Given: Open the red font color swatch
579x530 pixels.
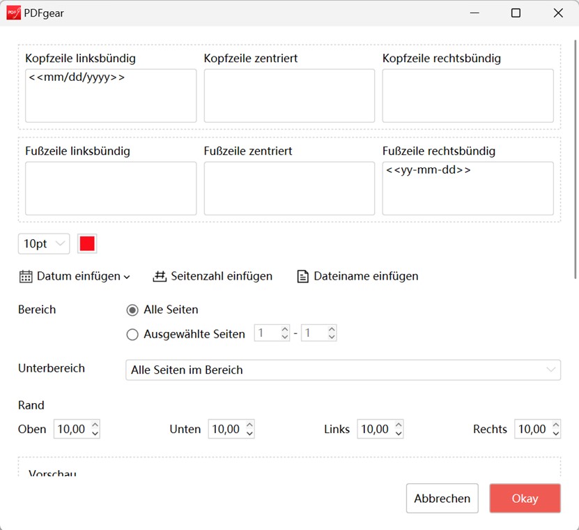Looking at the screenshot, I should tap(87, 243).
